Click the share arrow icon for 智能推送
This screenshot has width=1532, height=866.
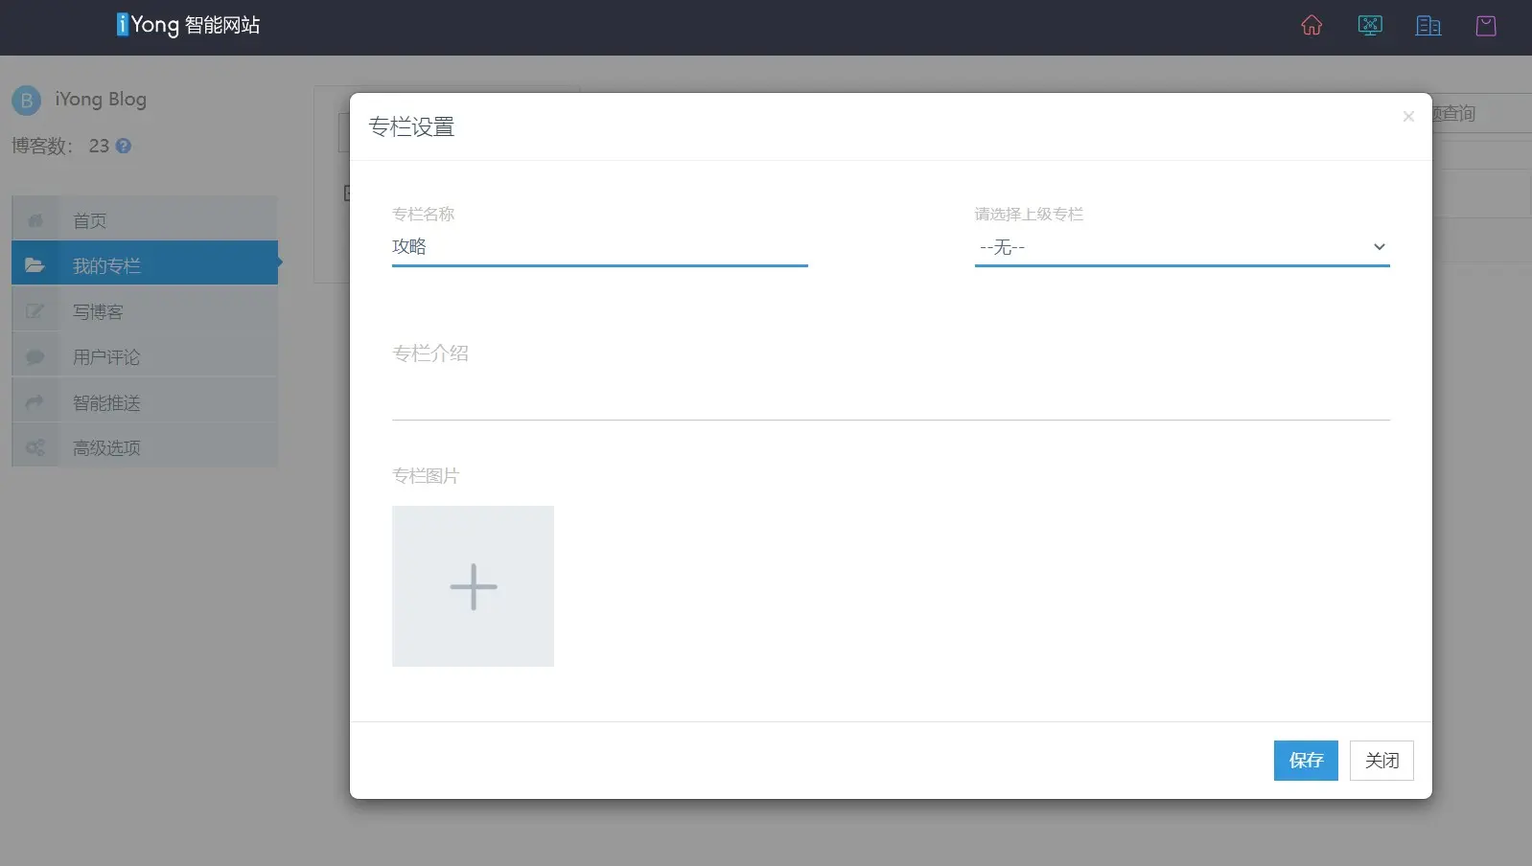tap(35, 403)
